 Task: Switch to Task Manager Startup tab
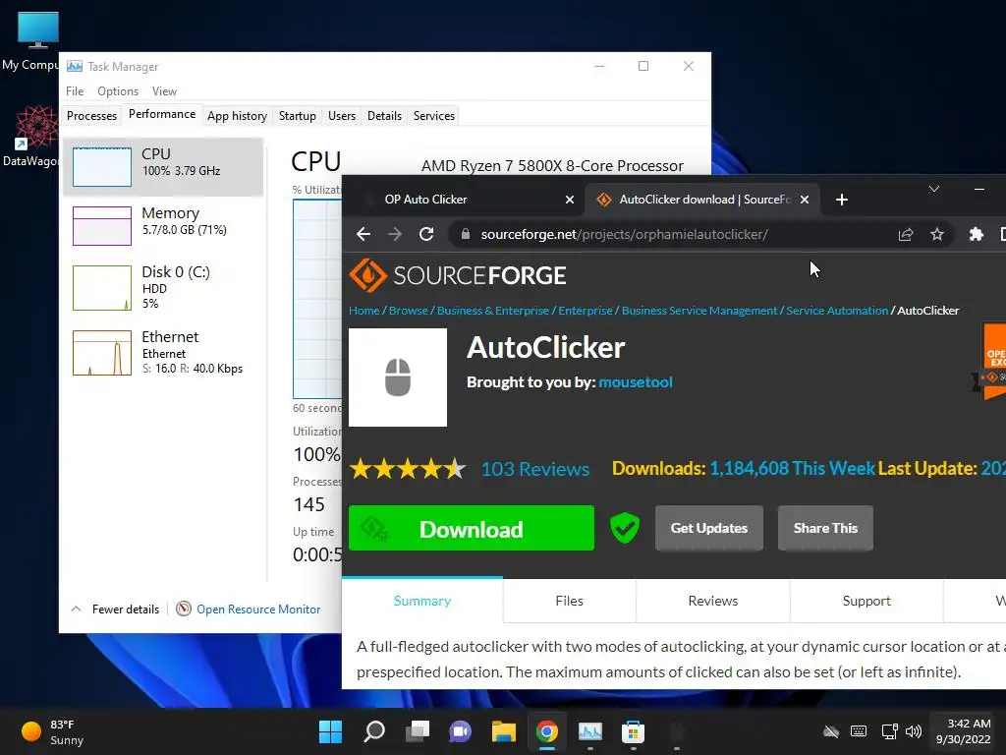297,116
